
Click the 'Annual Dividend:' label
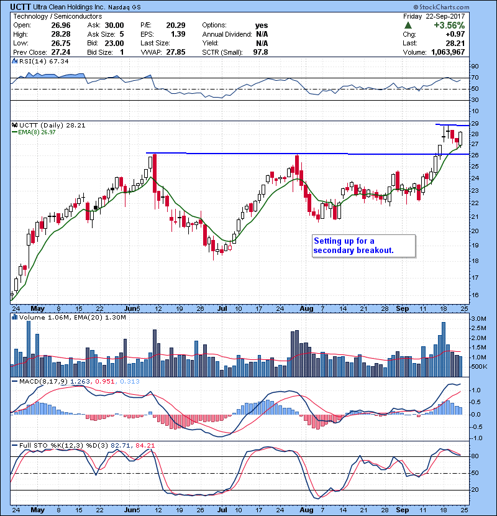click(x=227, y=34)
